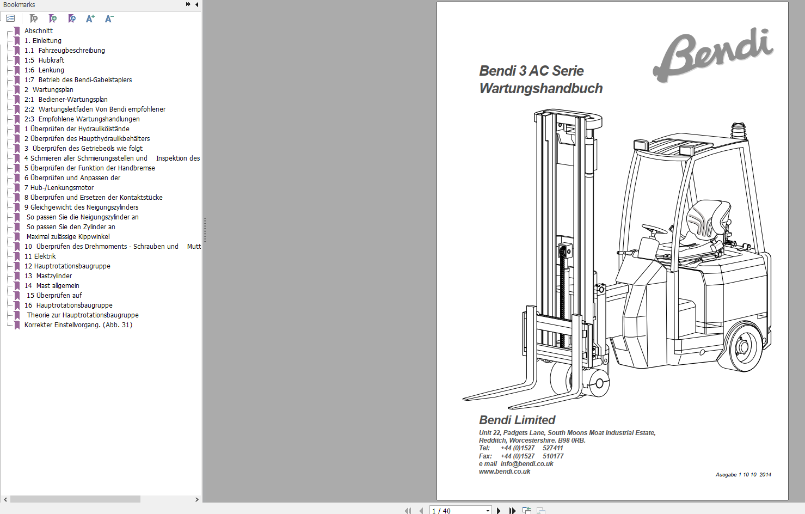Open the page number dropdown
This screenshot has width=805, height=514.
coord(487,511)
